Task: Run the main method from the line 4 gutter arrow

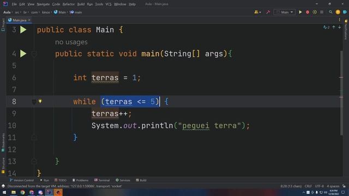Action: coord(23,53)
